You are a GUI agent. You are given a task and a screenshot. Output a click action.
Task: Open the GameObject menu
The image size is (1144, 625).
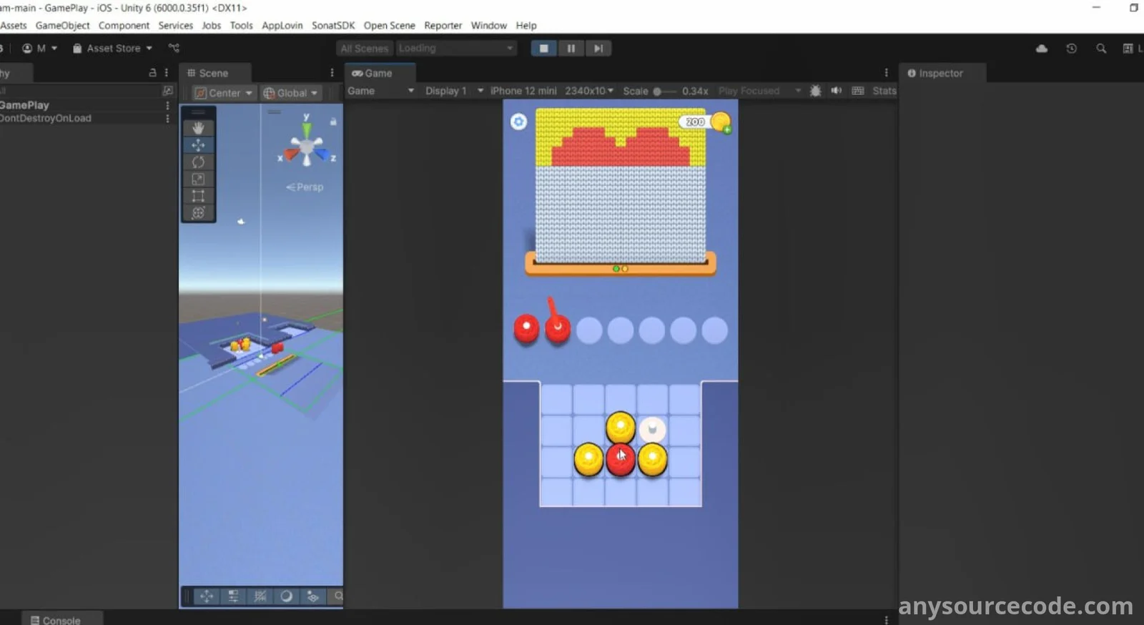tap(62, 25)
